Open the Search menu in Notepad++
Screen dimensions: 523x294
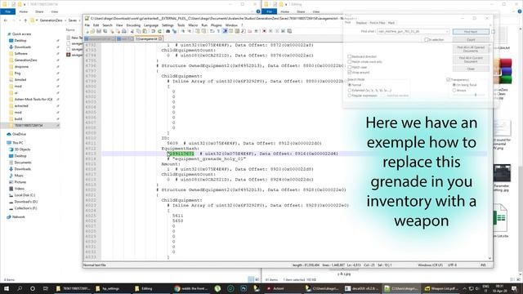click(107, 25)
